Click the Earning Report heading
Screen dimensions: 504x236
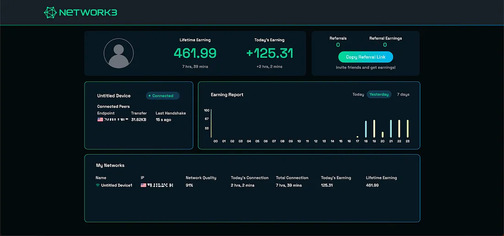pyautogui.click(x=227, y=95)
